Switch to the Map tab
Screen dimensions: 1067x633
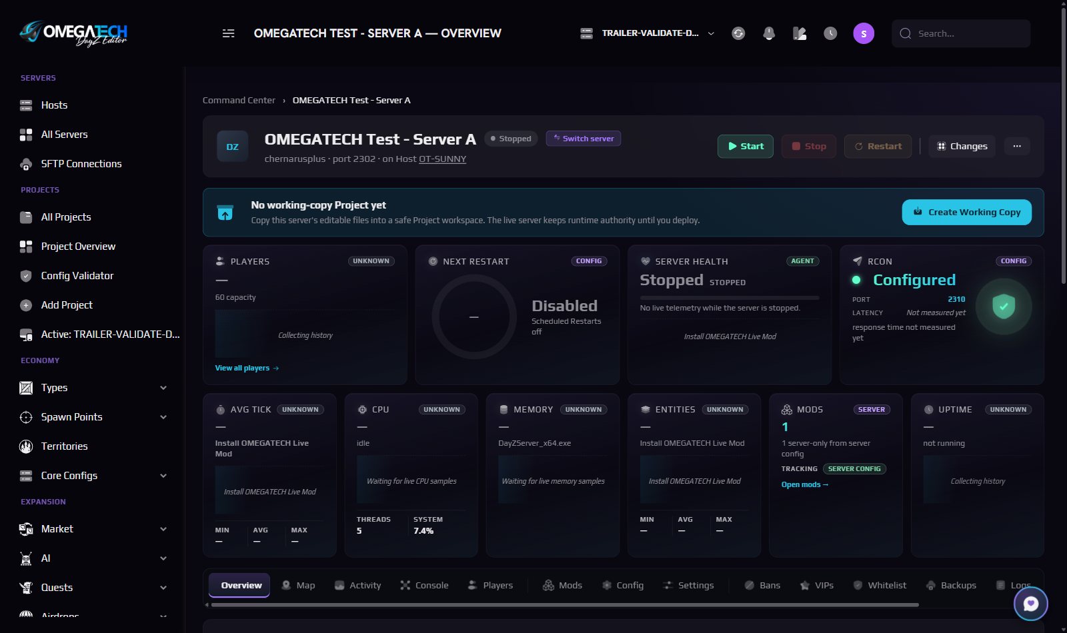point(298,585)
